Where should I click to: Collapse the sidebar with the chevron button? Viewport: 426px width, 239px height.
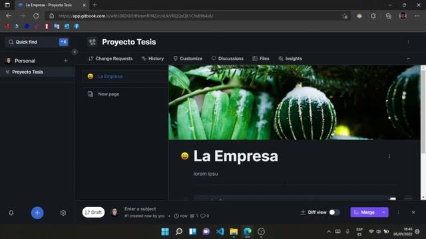point(75,52)
